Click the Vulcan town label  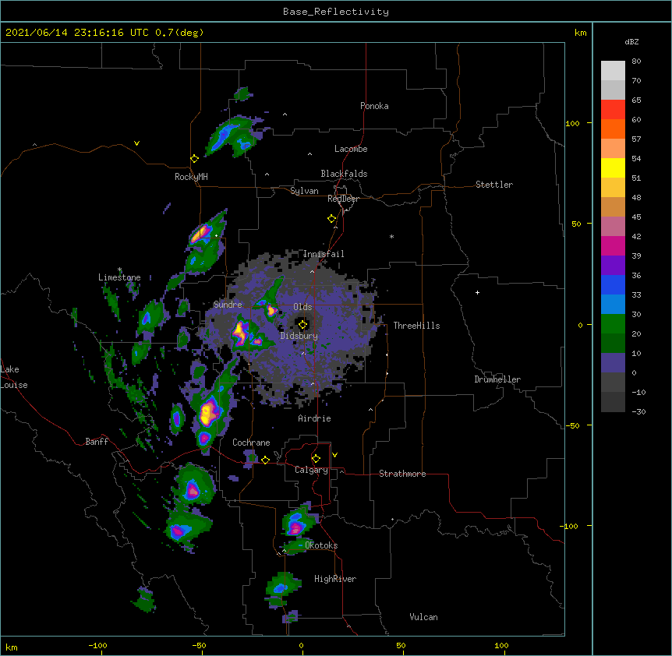423,617
